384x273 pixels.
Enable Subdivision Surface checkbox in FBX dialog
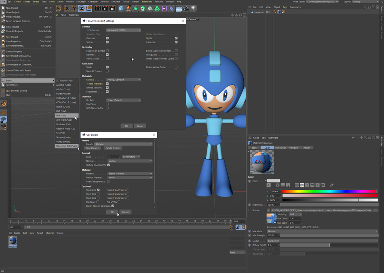pyautogui.click(x=107, y=50)
